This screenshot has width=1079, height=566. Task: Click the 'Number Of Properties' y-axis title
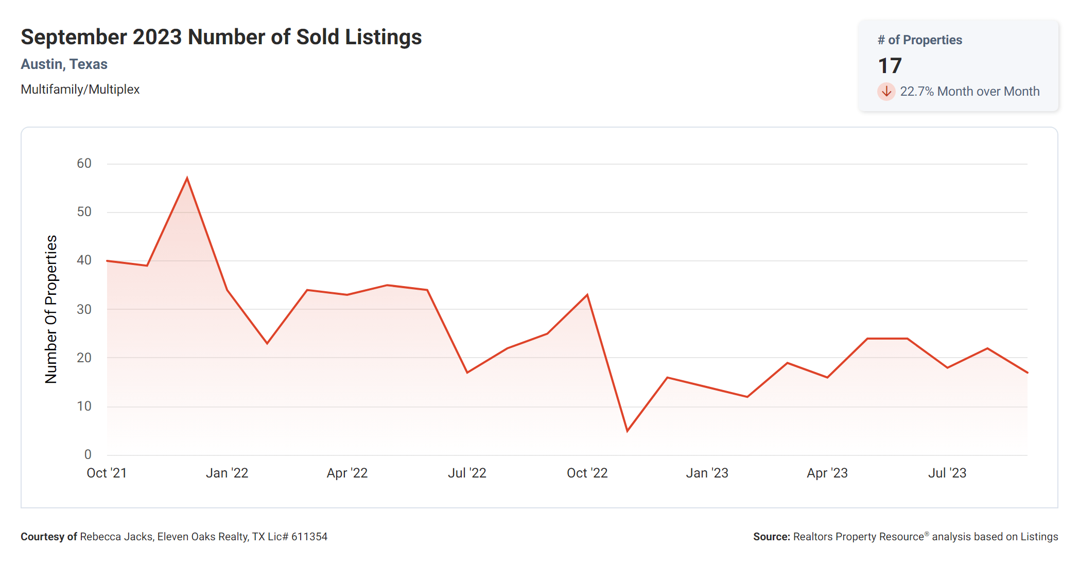[x=51, y=309]
